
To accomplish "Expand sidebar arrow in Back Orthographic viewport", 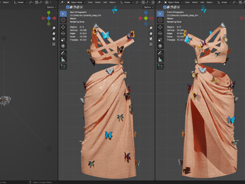I will coord(154,13).
